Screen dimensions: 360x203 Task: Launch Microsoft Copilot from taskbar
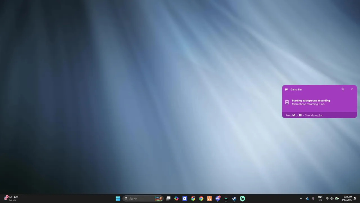point(176,198)
